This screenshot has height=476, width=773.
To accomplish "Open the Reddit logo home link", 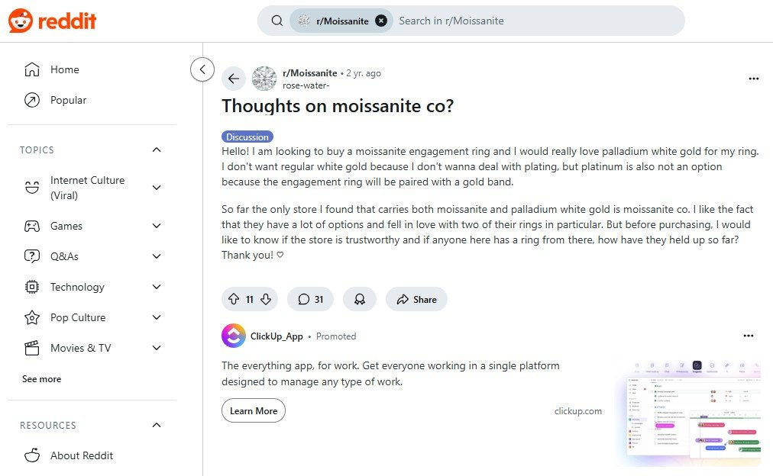I will [52, 21].
